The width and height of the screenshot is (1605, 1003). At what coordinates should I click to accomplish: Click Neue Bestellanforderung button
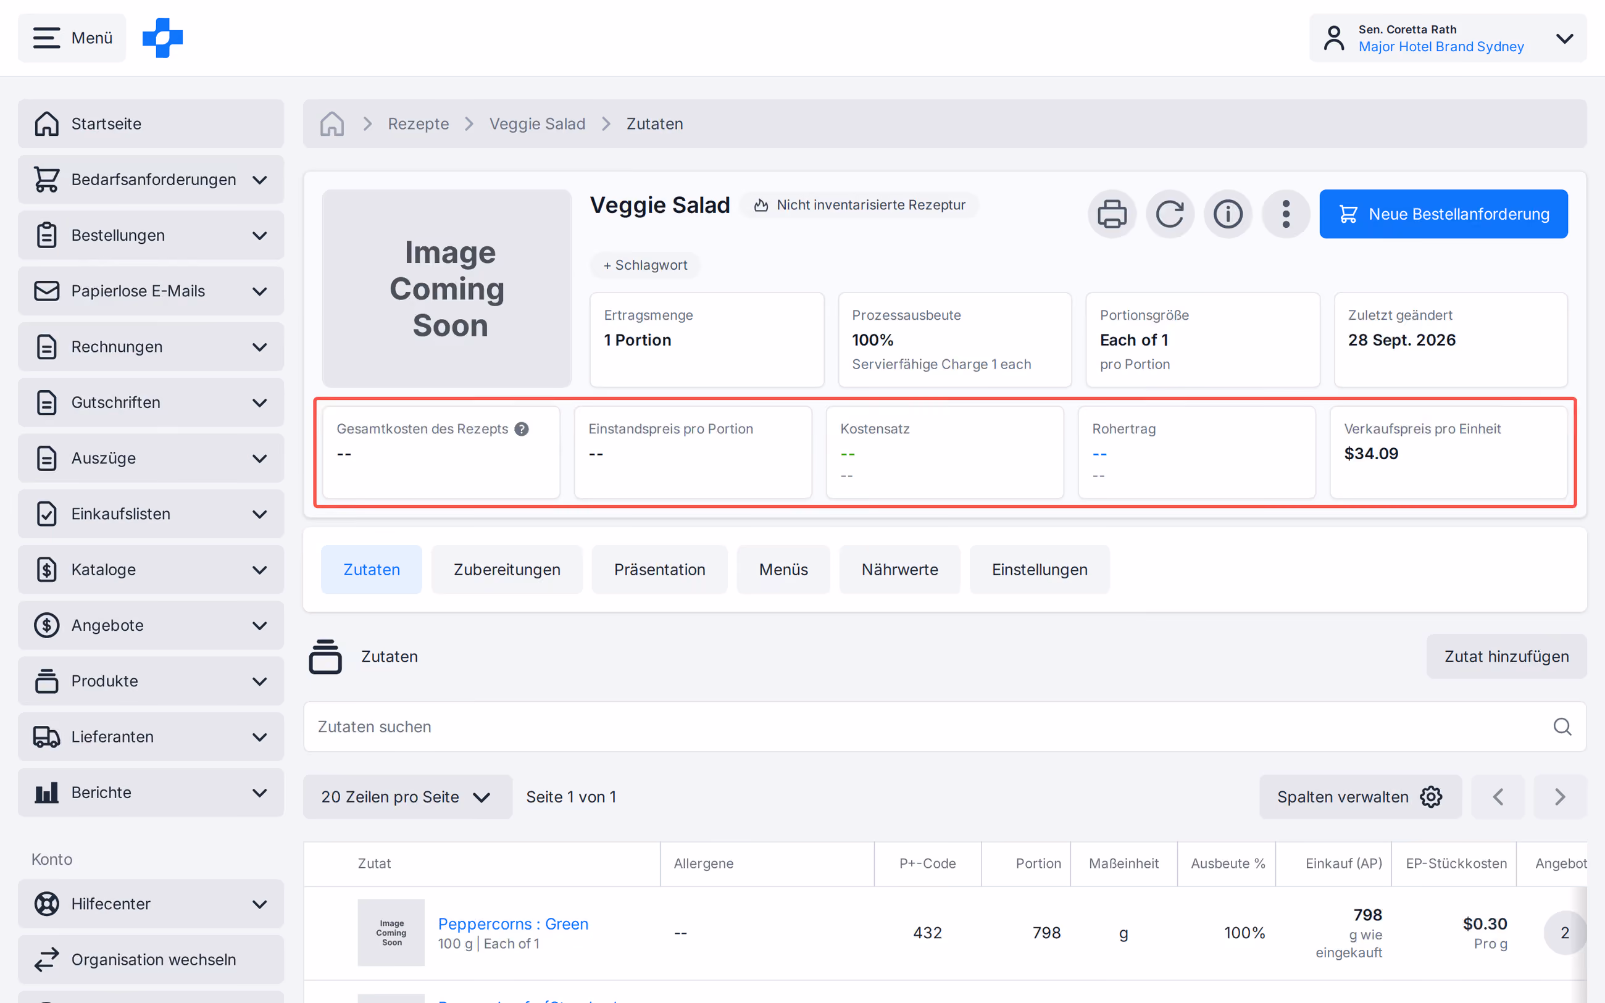click(1443, 214)
